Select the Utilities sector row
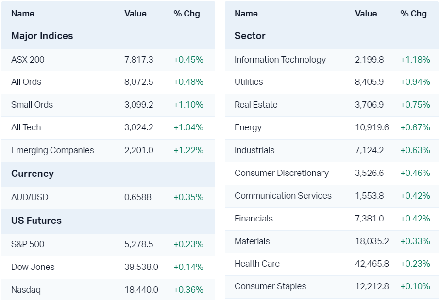This screenshot has height=300, width=440. coord(249,82)
